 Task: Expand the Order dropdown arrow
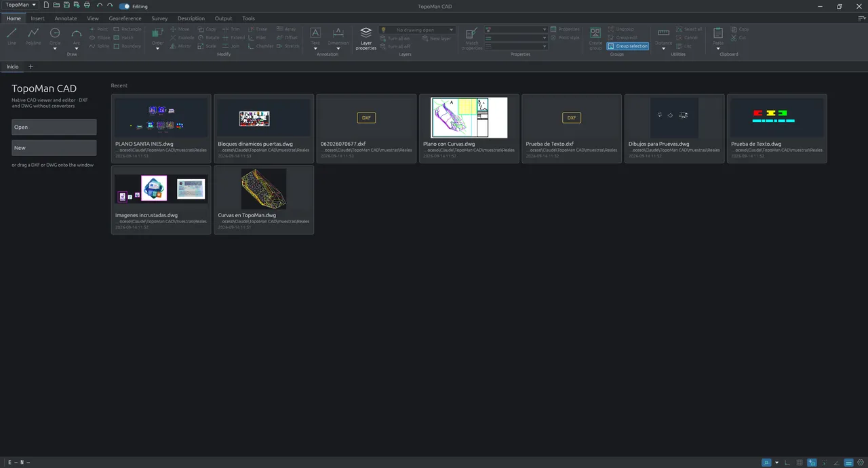coord(157,49)
